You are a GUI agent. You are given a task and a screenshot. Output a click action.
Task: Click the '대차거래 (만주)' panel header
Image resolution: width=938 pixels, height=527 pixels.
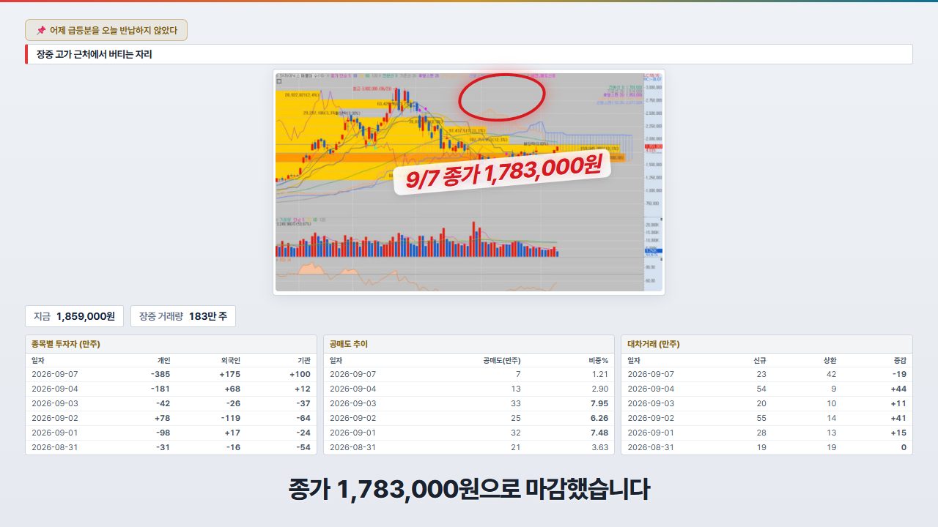click(767, 344)
